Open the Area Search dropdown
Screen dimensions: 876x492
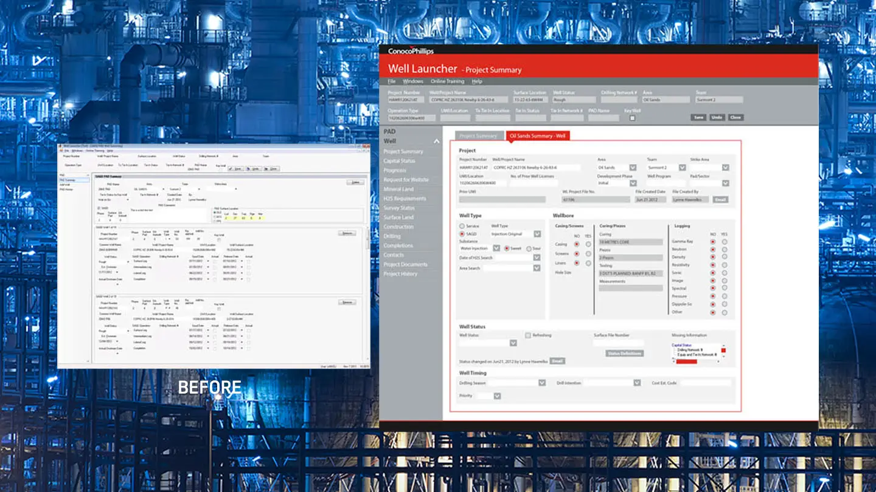(x=537, y=268)
